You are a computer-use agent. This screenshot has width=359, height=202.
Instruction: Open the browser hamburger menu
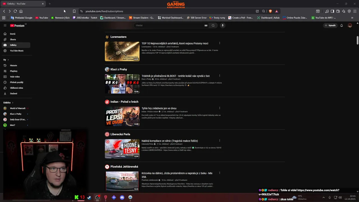pyautogui.click(x=355, y=11)
